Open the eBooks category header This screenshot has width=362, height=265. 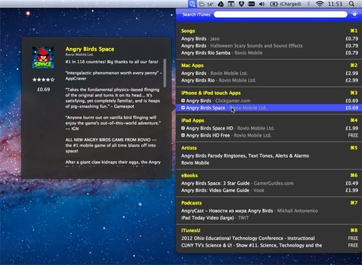tap(190, 176)
